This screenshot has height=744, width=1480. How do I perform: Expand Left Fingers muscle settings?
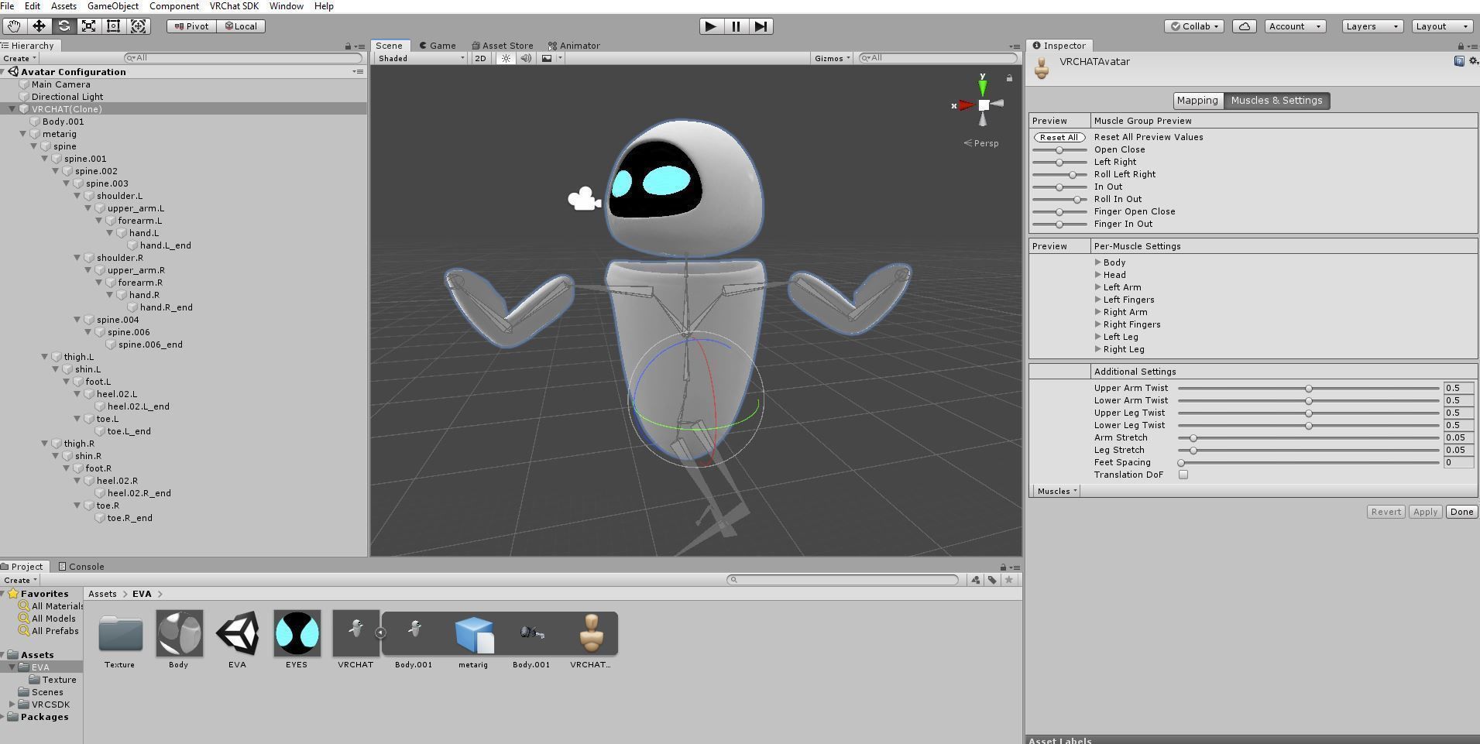coord(1098,300)
